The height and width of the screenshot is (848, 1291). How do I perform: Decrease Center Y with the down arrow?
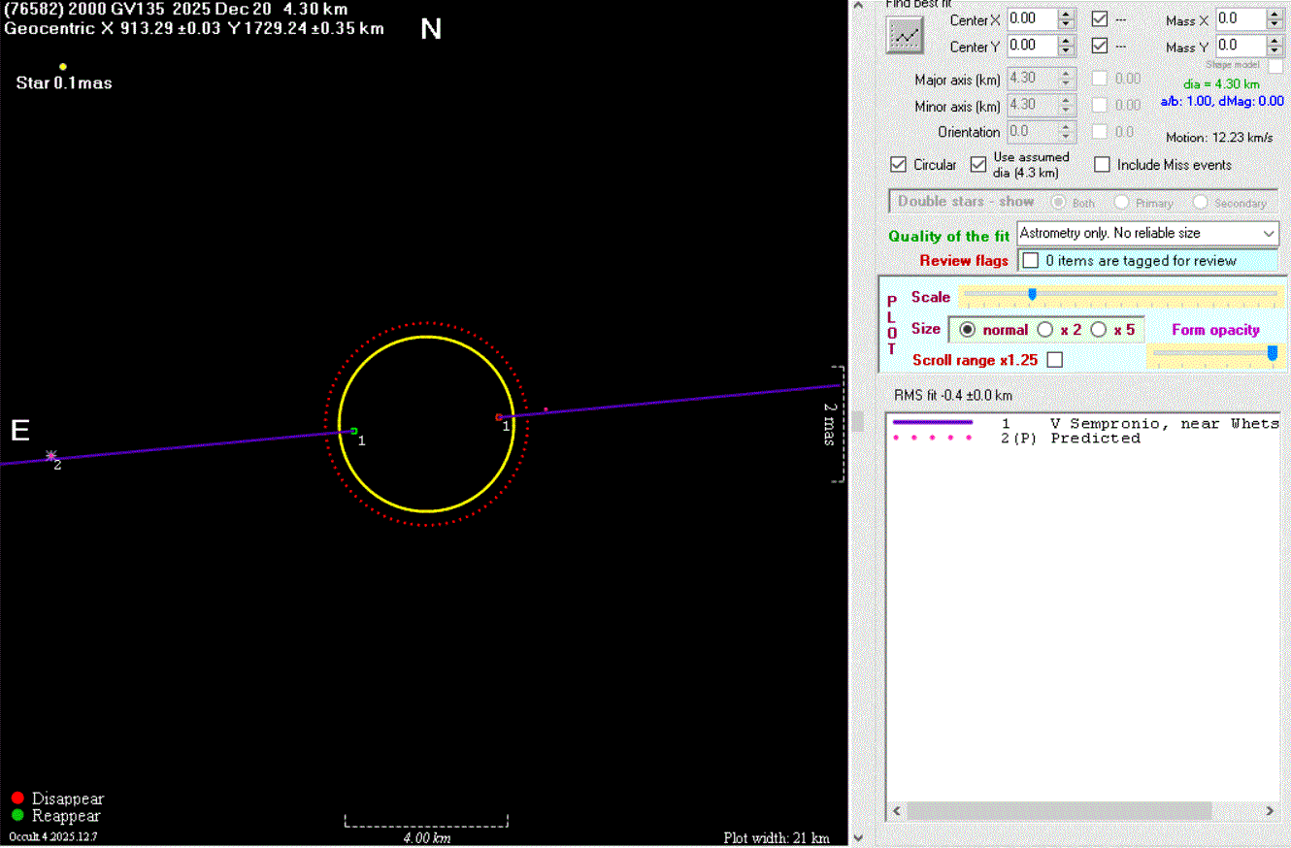pos(1066,50)
